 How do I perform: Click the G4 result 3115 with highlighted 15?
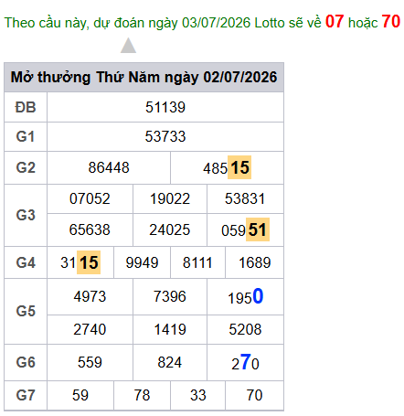coord(80,262)
